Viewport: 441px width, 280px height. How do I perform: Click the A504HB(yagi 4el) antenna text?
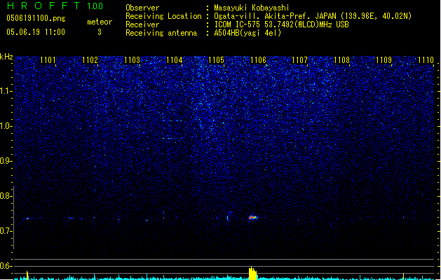coord(247,33)
